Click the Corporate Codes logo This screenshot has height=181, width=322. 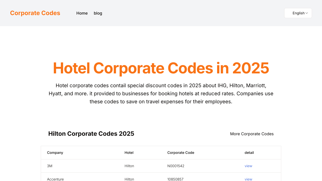tap(35, 13)
